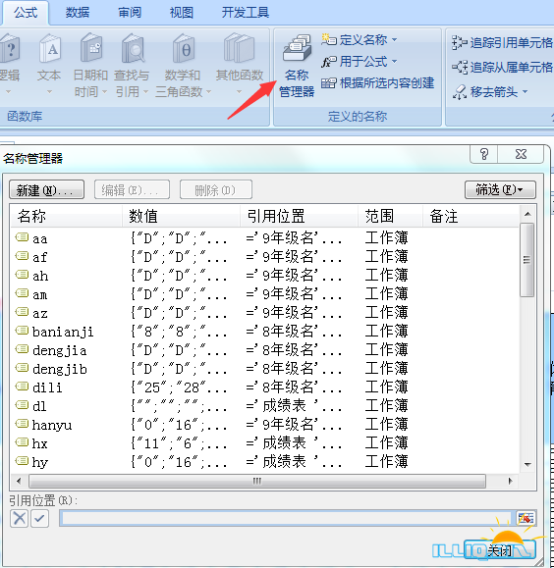Switch to the 公式 ribbon tab
The width and height of the screenshot is (554, 568).
[26, 13]
